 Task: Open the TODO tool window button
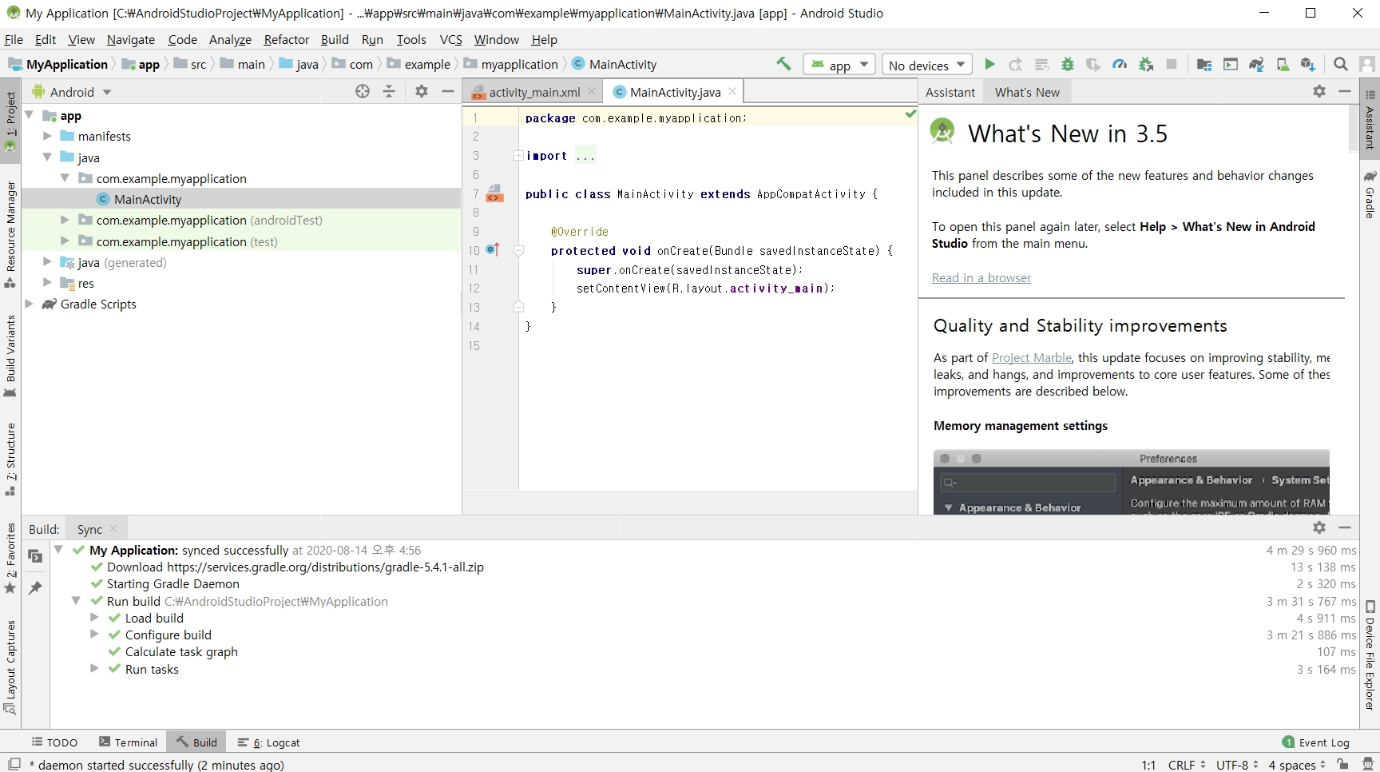click(54, 742)
